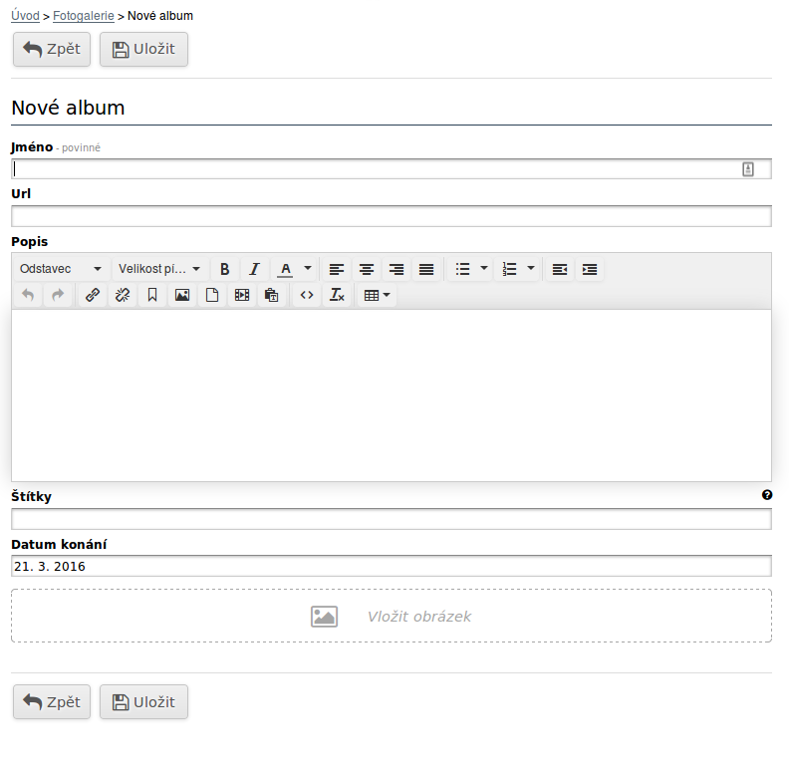Screen dimensions: 789x771
Task: Open the text color picker arrow
Action: click(308, 269)
